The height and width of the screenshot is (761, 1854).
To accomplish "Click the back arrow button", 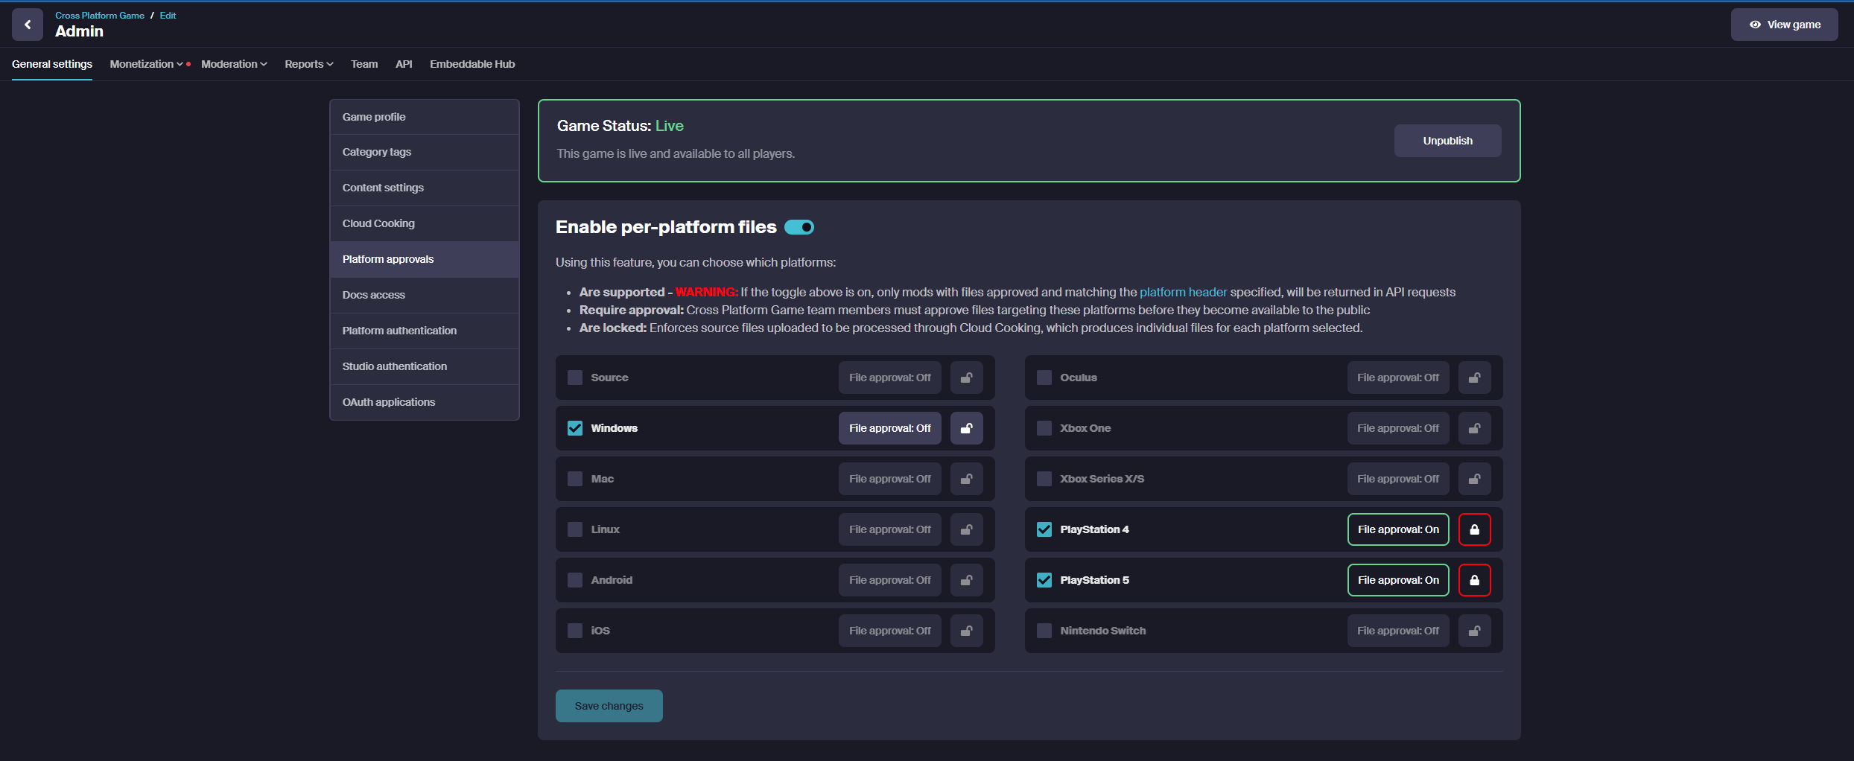I will pyautogui.click(x=28, y=25).
